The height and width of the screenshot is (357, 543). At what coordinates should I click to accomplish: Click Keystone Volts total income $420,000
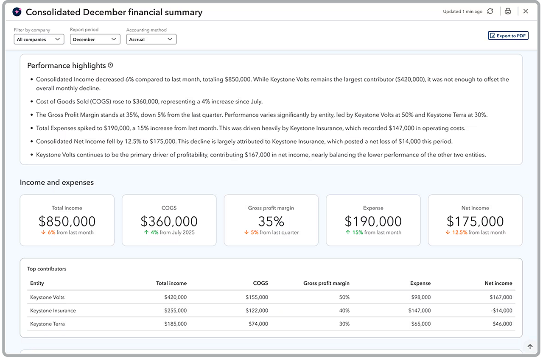click(176, 298)
